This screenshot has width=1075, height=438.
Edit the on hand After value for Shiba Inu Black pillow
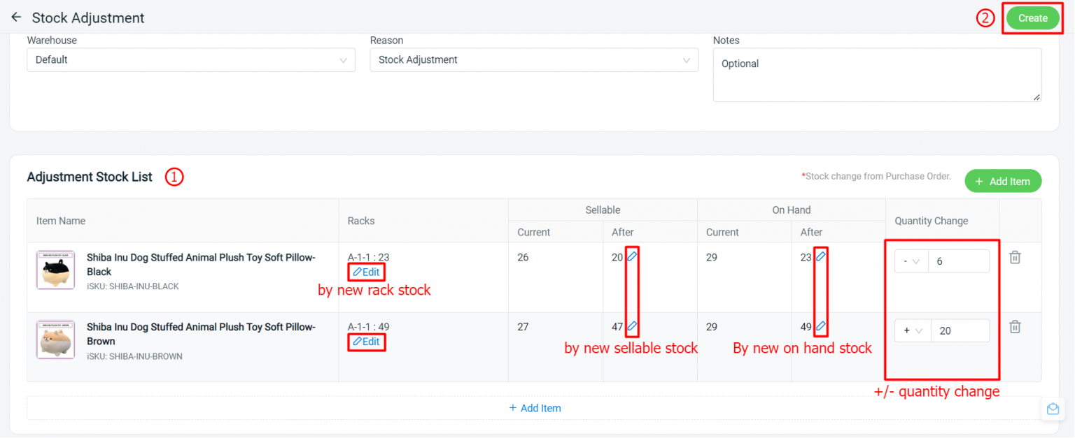click(821, 257)
